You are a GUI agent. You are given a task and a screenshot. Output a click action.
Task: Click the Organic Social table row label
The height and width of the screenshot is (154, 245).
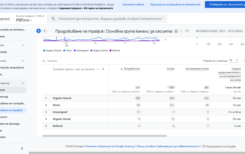tap(62, 119)
